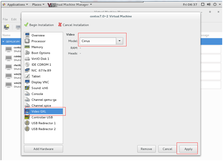Open the Video Model dropdown arrow
The image size is (223, 161).
[x=119, y=41]
